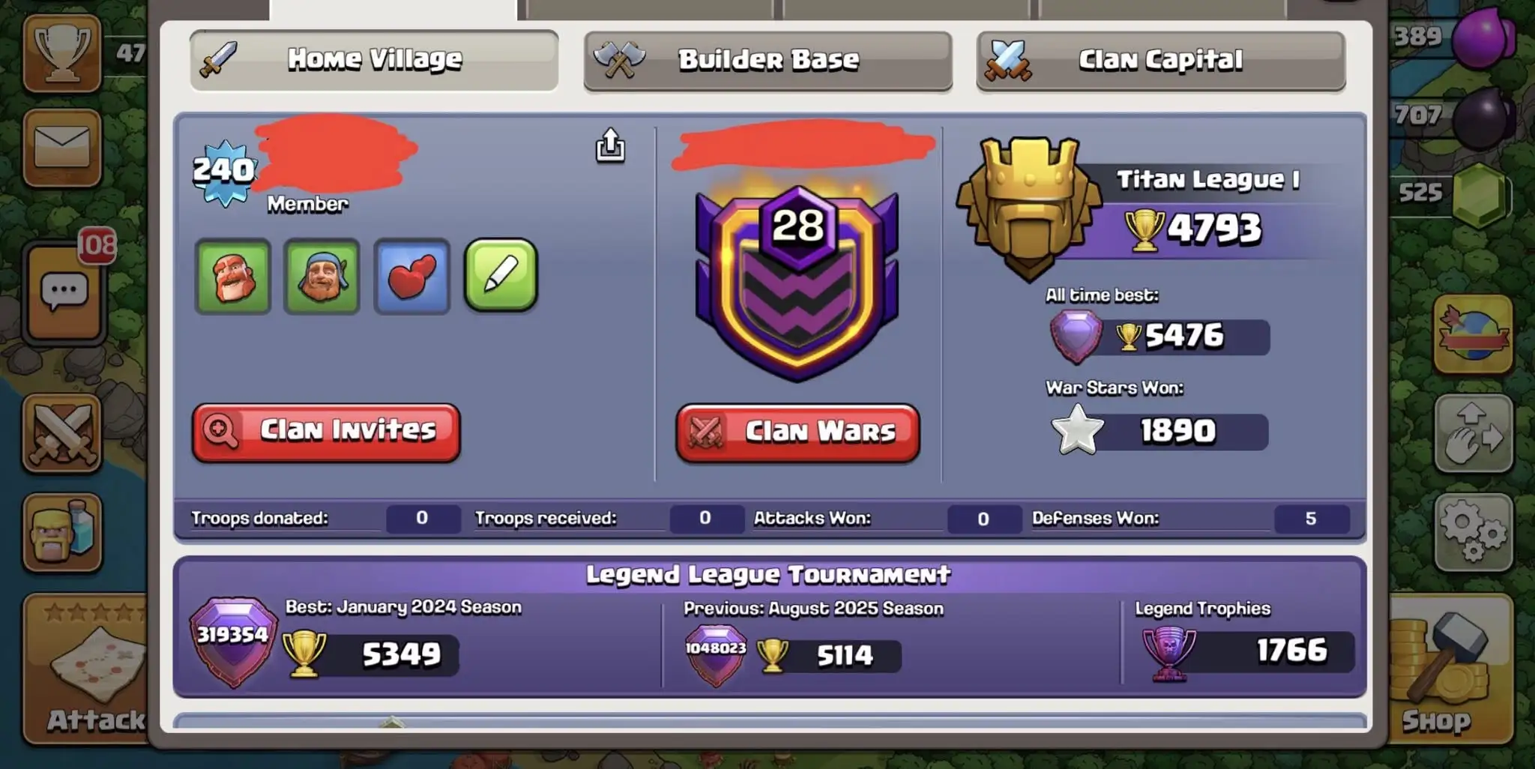This screenshot has width=1535, height=769.
Task: Open the layout editor hand icon
Action: tap(1474, 433)
